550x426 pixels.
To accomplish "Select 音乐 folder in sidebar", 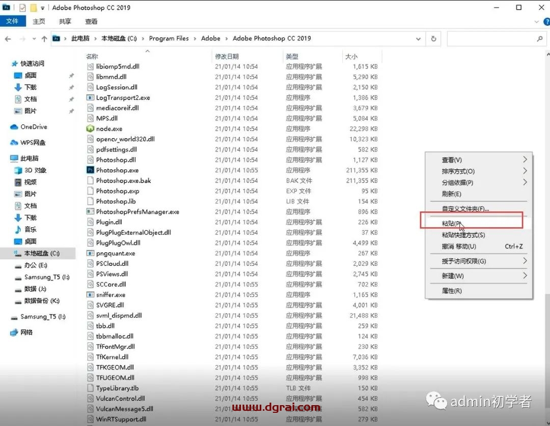I will (25, 229).
